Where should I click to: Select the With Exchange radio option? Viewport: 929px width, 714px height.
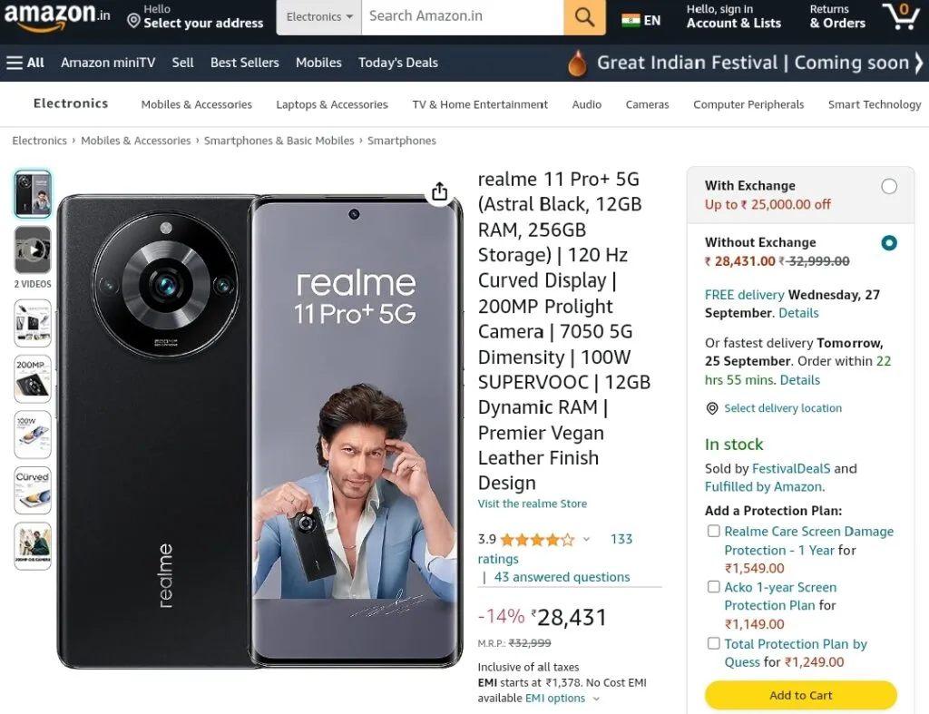[x=889, y=186]
